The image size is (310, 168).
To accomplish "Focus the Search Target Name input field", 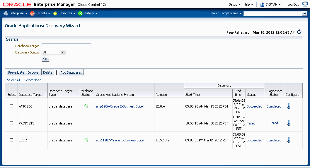I will point(272,13).
